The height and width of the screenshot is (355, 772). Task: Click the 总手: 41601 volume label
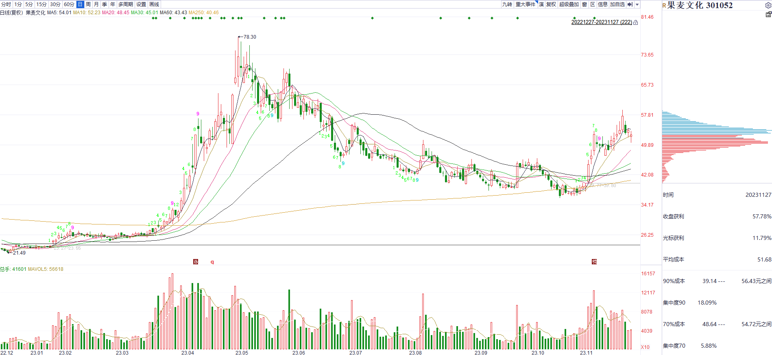[x=13, y=269]
